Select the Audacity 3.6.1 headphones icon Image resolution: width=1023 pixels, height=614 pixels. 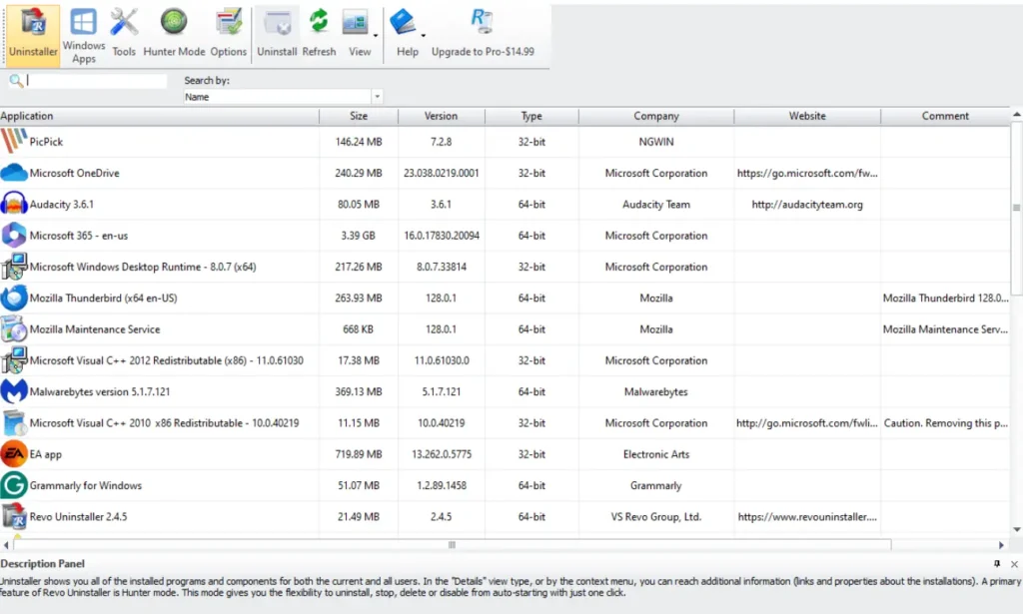[x=14, y=204]
